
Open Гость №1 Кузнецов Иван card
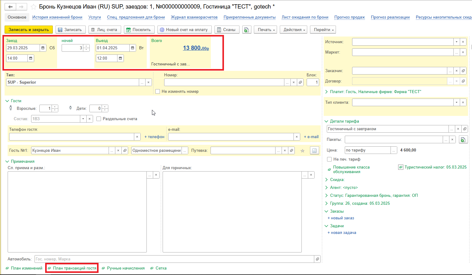[x=125, y=150]
